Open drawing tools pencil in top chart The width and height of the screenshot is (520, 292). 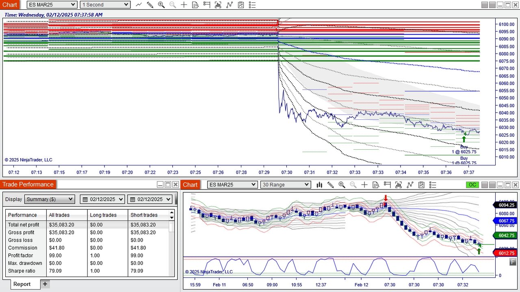pyautogui.click(x=150, y=5)
